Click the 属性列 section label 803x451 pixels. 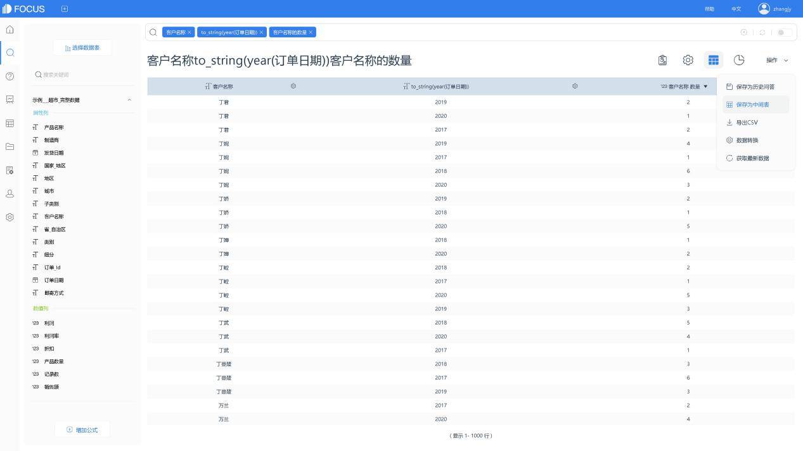pos(41,113)
